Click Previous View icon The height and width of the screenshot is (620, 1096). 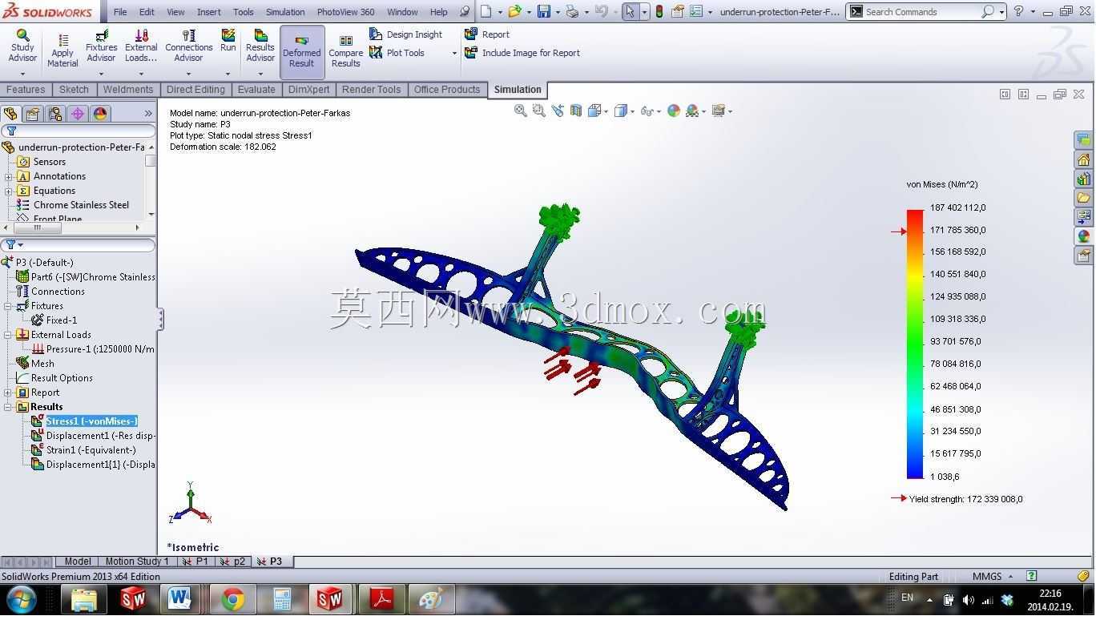(558, 111)
